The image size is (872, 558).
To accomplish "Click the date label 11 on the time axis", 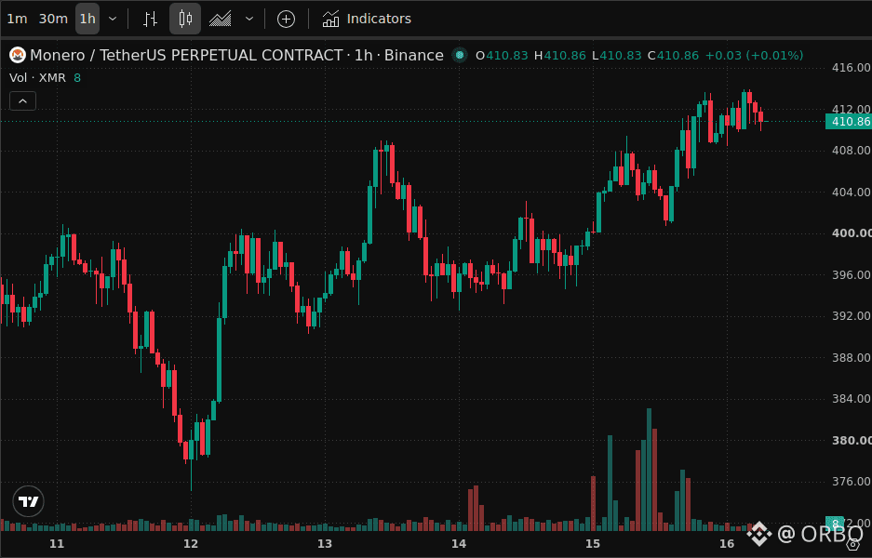I will point(57,543).
